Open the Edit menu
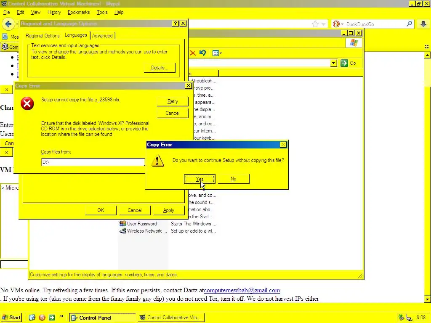Screen dimensions: 431x323 20,12
